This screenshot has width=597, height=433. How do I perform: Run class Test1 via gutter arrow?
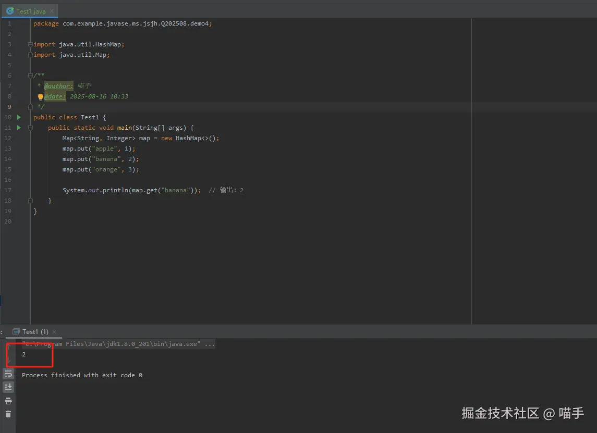pos(19,117)
